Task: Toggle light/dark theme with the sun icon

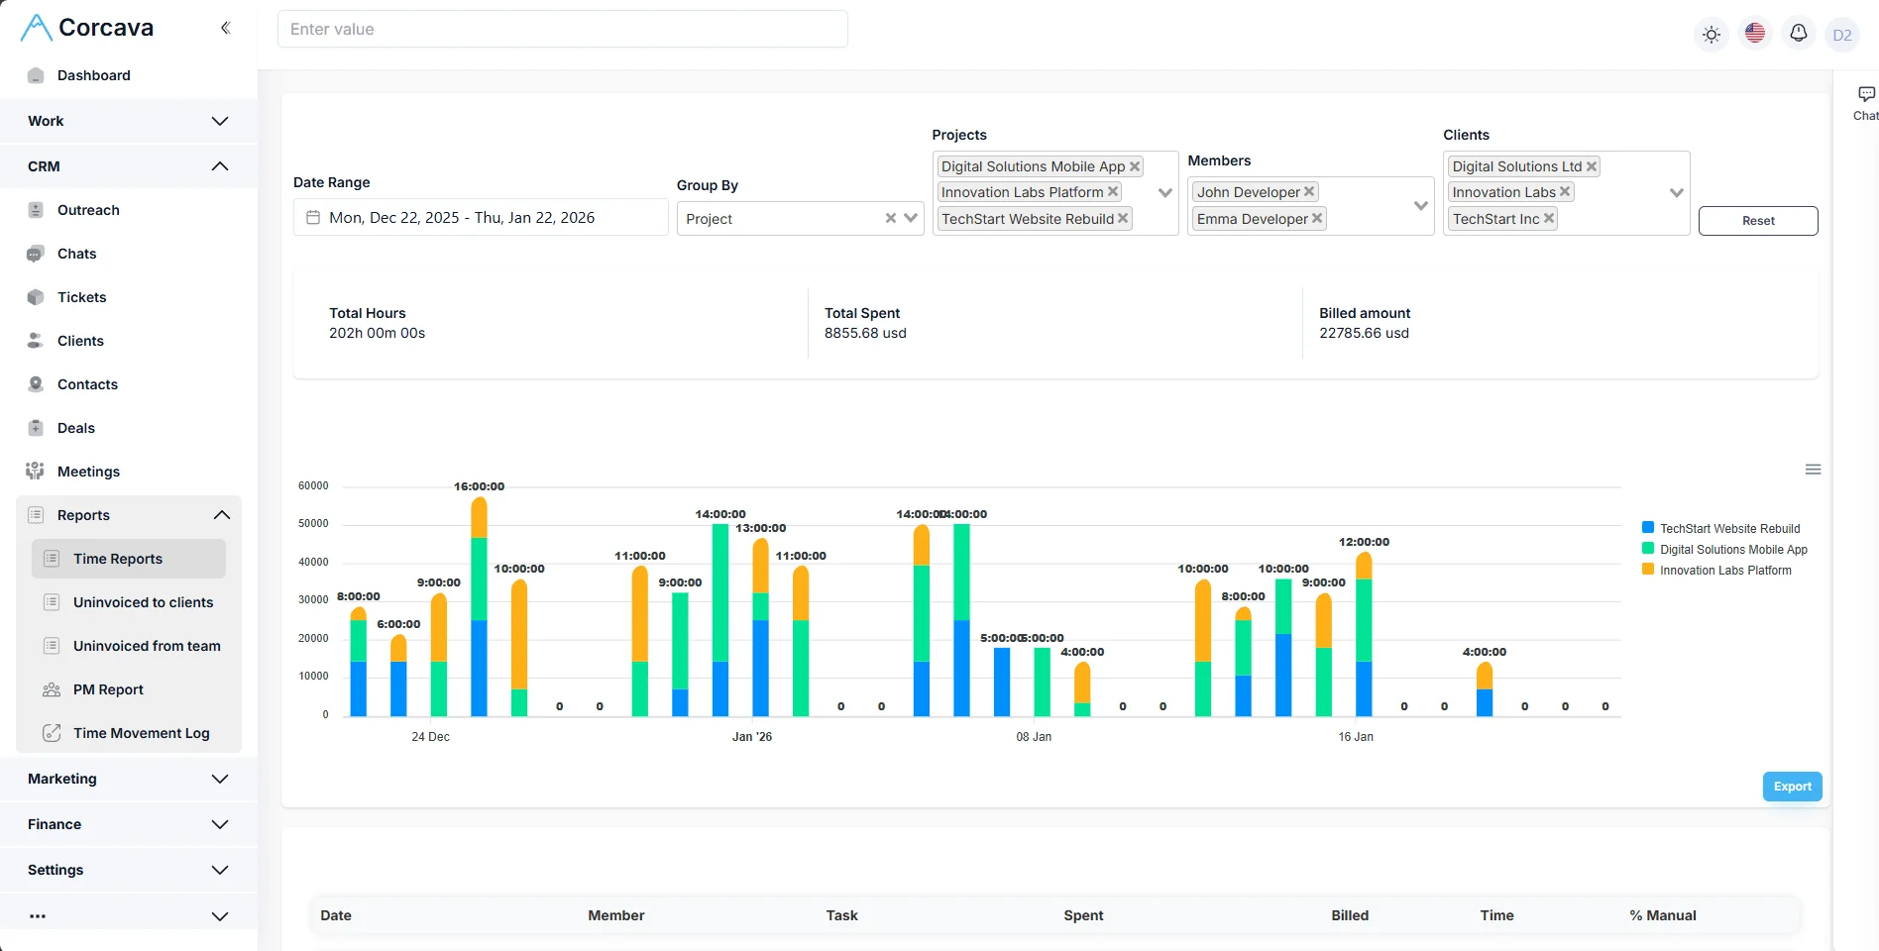Action: pos(1712,34)
